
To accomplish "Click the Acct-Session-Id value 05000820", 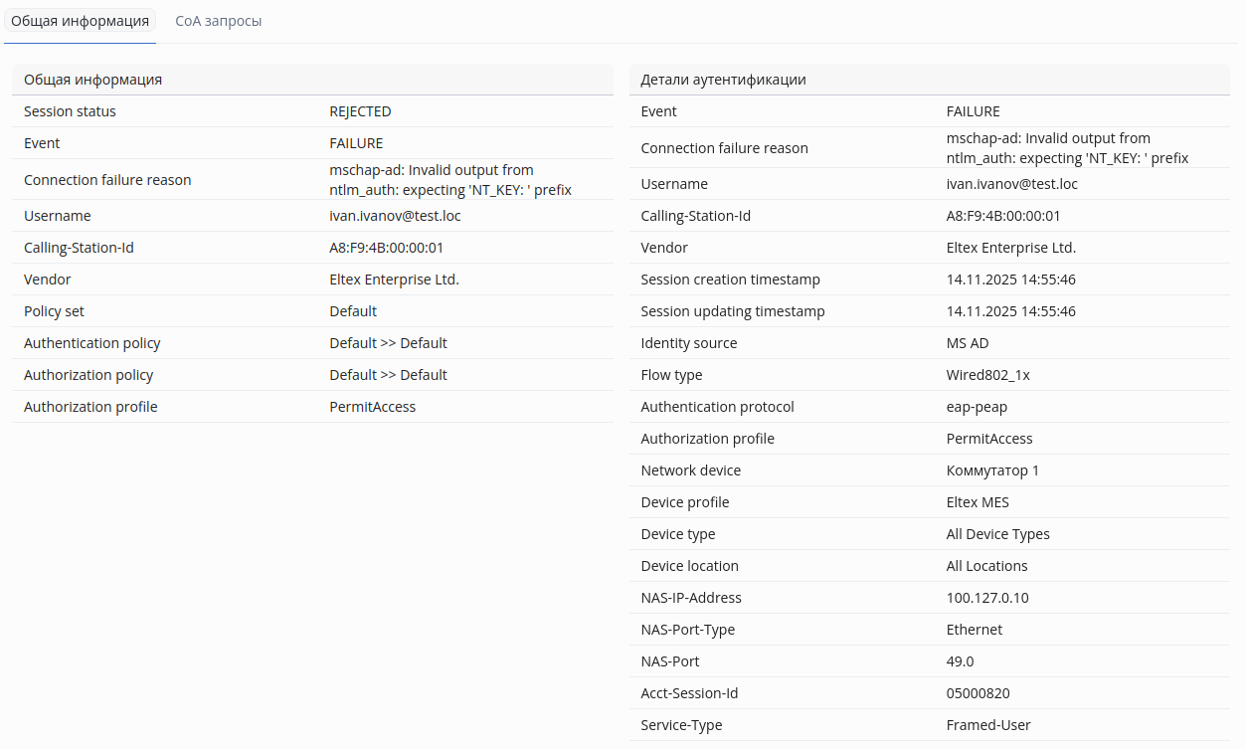I will pos(978,693).
